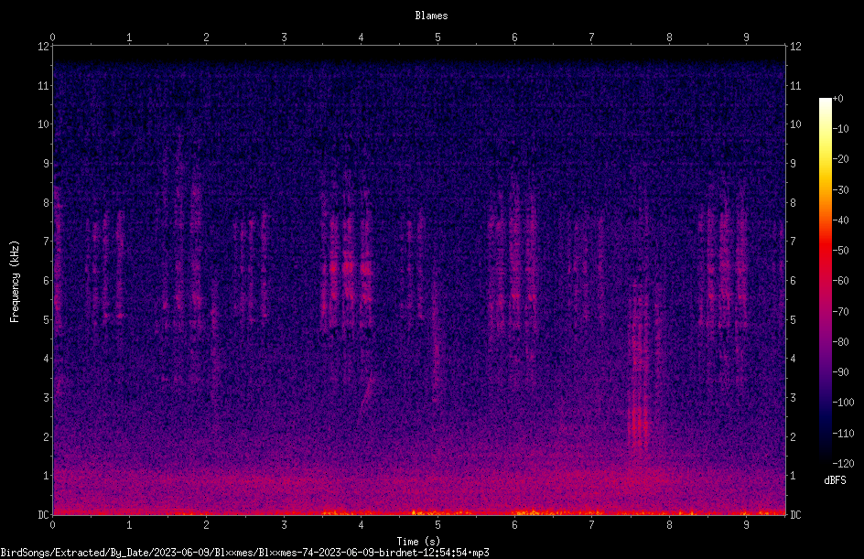This screenshot has height=559, width=864.
Task: Click the "9" tick on right frequency axis
Action: pyautogui.click(x=793, y=164)
